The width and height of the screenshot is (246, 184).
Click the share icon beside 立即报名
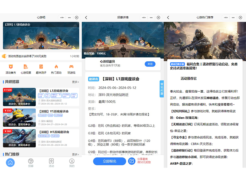pos(132,161)
